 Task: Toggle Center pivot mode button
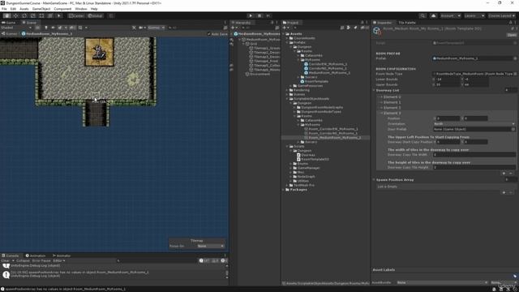76,15
